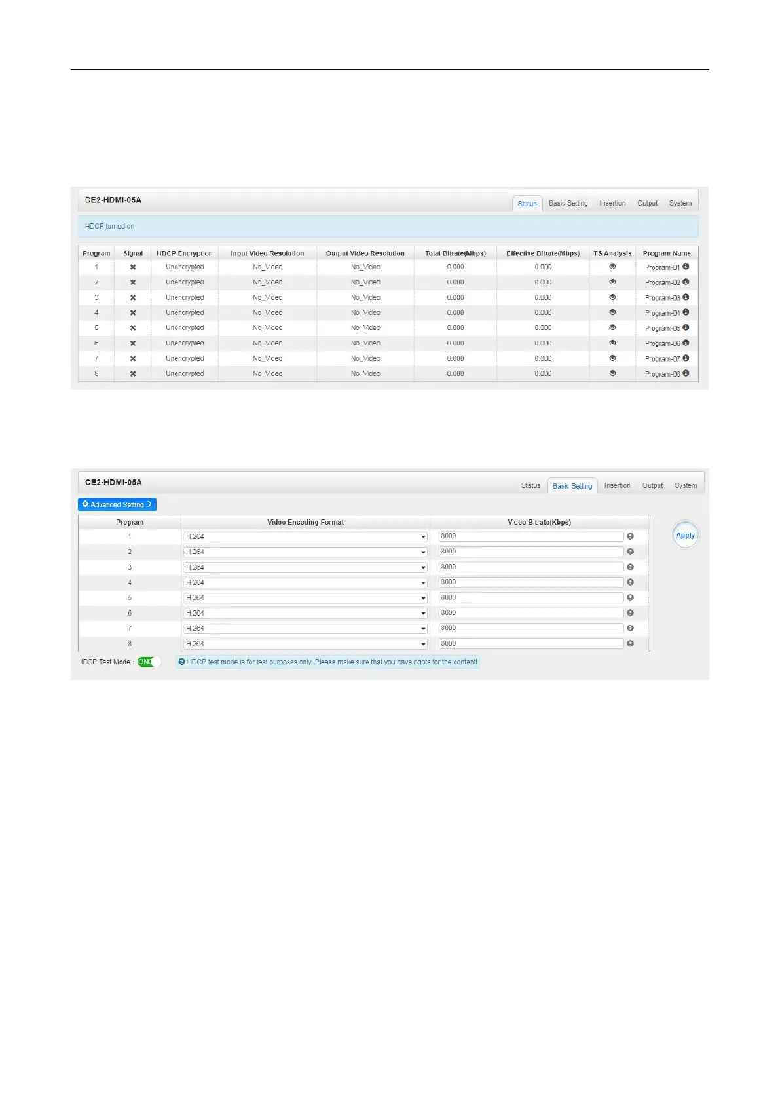
Task: Click info icon next to Program-08
Action: pyautogui.click(x=686, y=373)
